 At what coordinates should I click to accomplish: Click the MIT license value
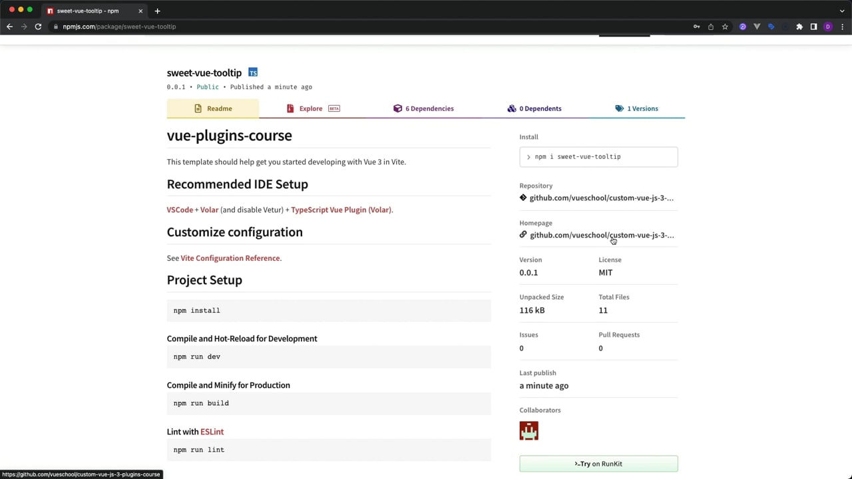[x=606, y=273]
